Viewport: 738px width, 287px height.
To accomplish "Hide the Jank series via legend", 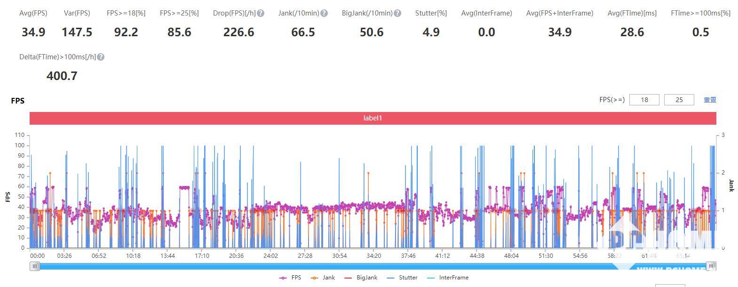I will (x=323, y=278).
